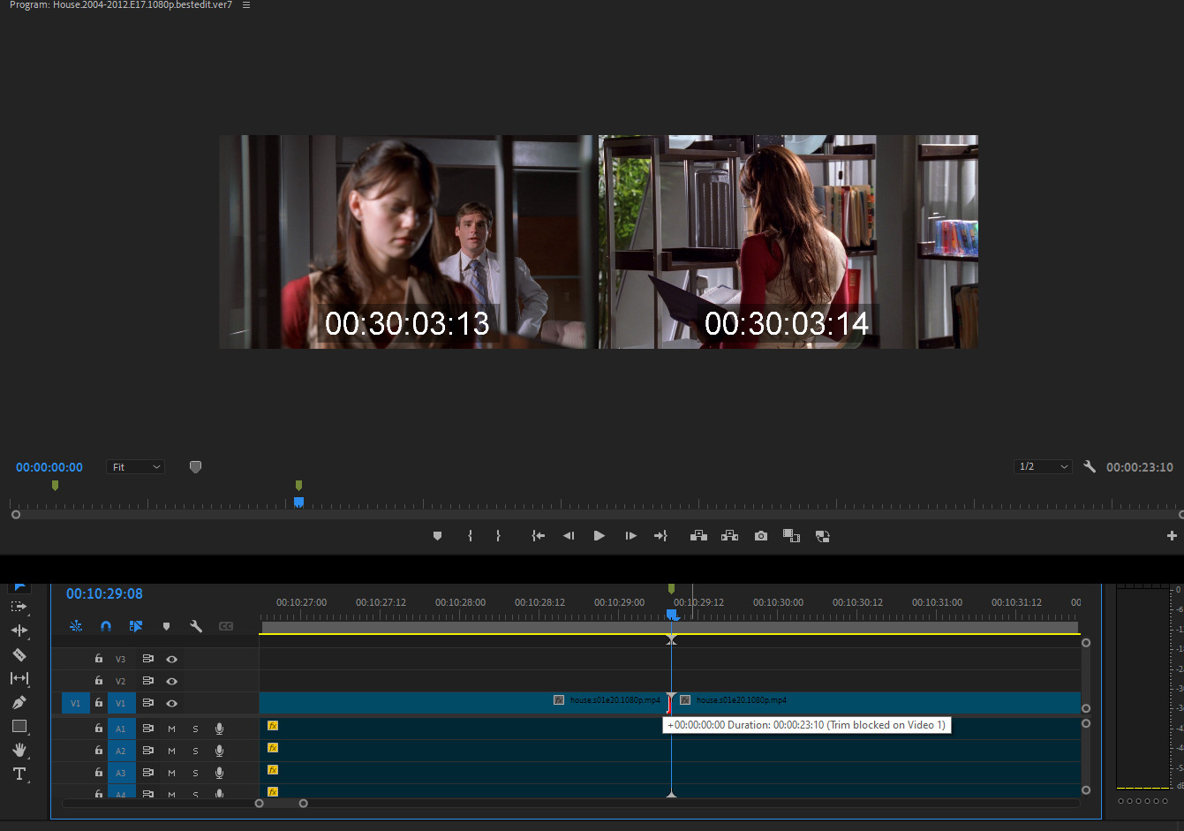Open the Button Editor plus icon

pos(1172,535)
